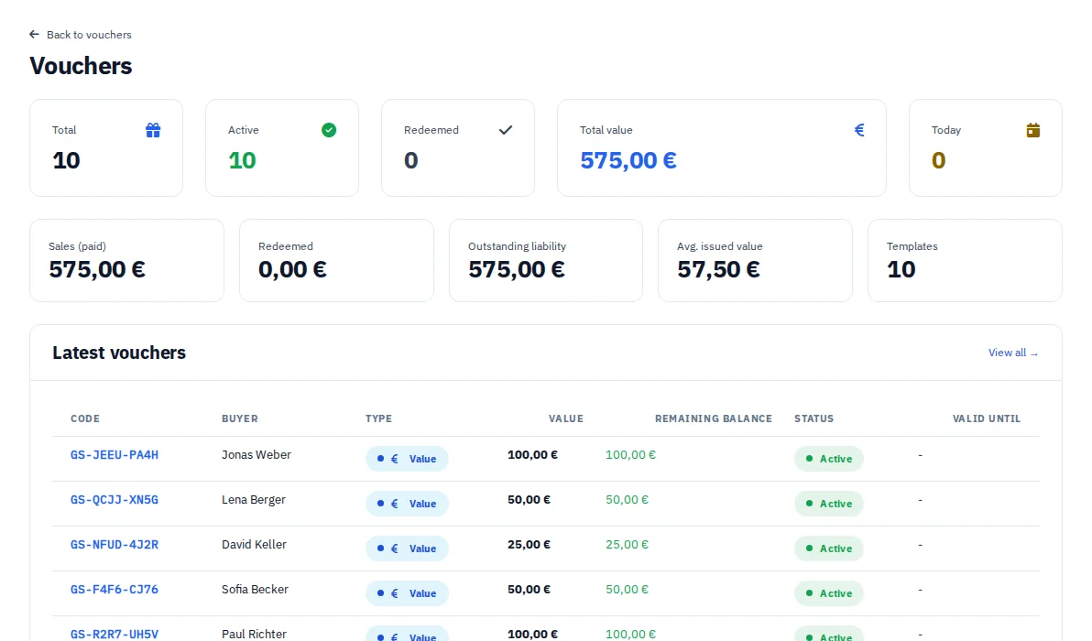Click the back arrow icon
The width and height of the screenshot is (1092, 641).
(x=34, y=34)
